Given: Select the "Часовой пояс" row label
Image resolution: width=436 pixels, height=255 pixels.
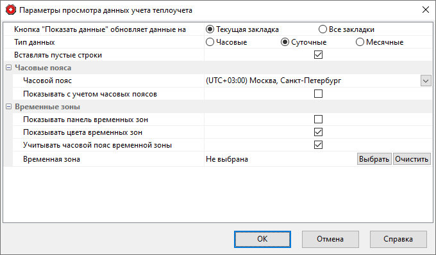Looking at the screenshot, I should 47,81.
